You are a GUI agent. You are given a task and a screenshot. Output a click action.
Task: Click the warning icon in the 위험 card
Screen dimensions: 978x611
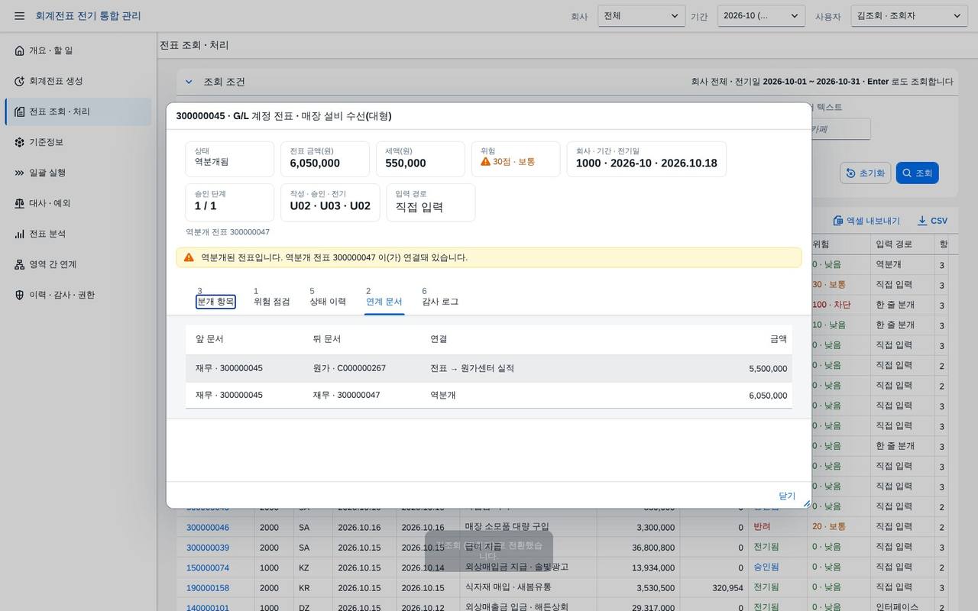tap(485, 162)
